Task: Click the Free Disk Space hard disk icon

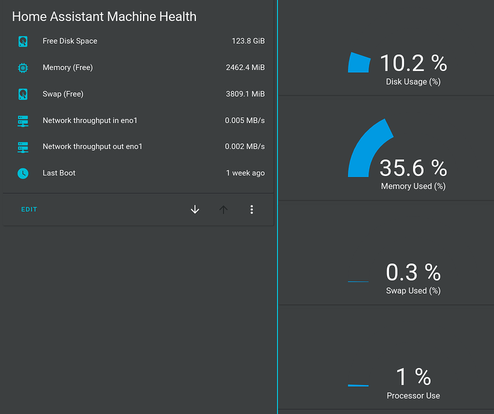Action: pyautogui.click(x=22, y=41)
